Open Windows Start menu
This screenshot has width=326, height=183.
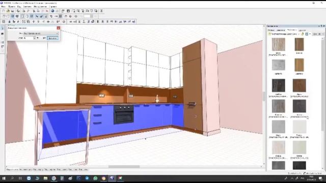4,178
